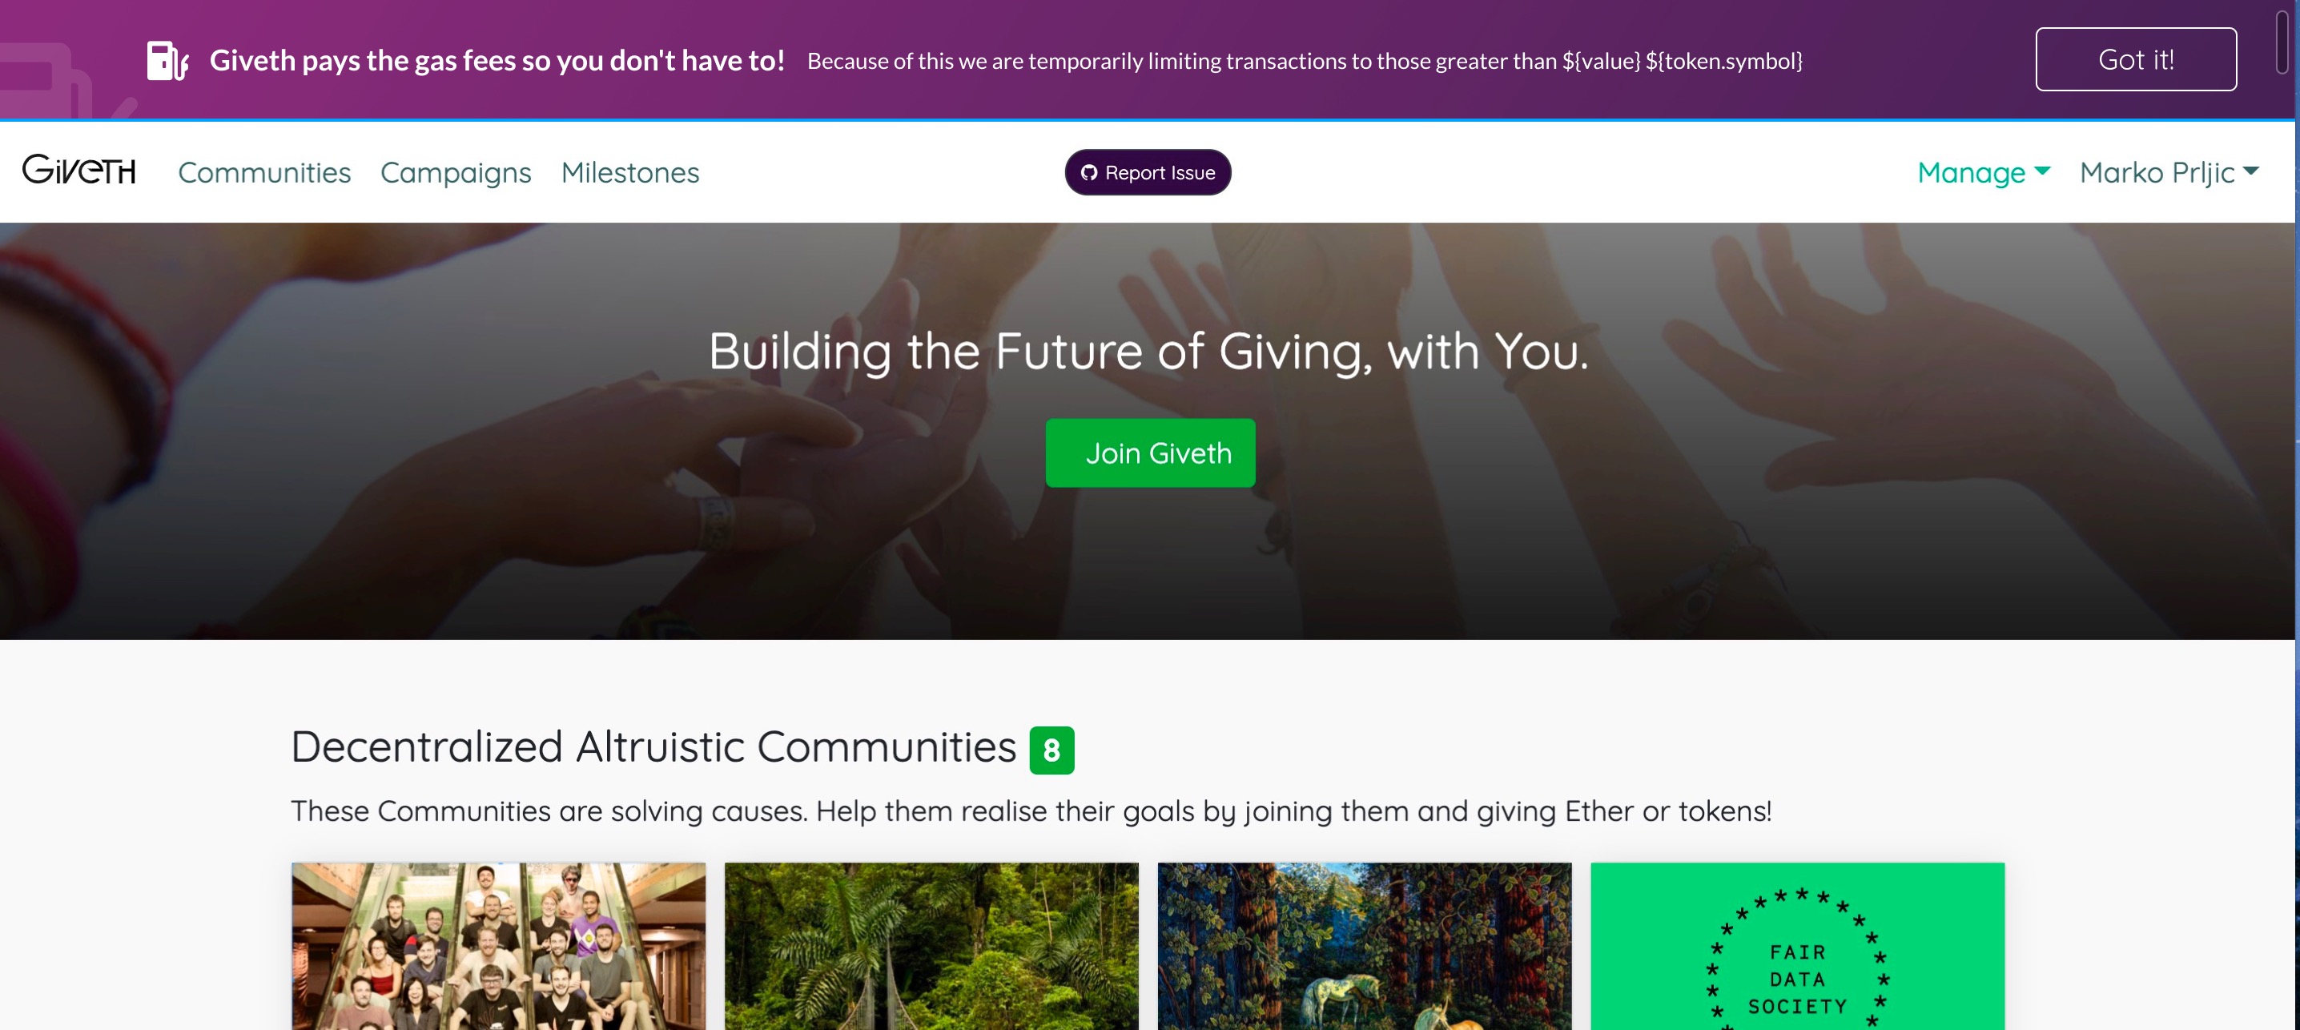
Task: Click the Join Giveth button
Action: (1150, 453)
